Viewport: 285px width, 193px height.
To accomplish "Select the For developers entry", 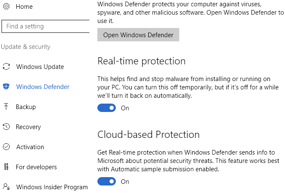I will [x=36, y=167].
